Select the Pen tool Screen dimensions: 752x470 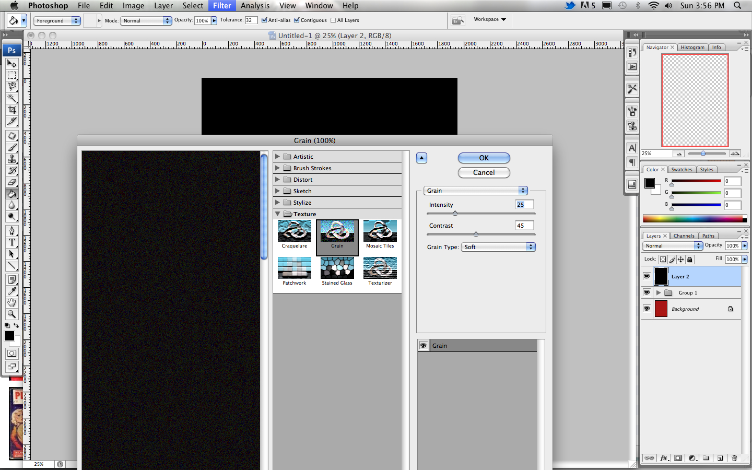click(x=11, y=230)
